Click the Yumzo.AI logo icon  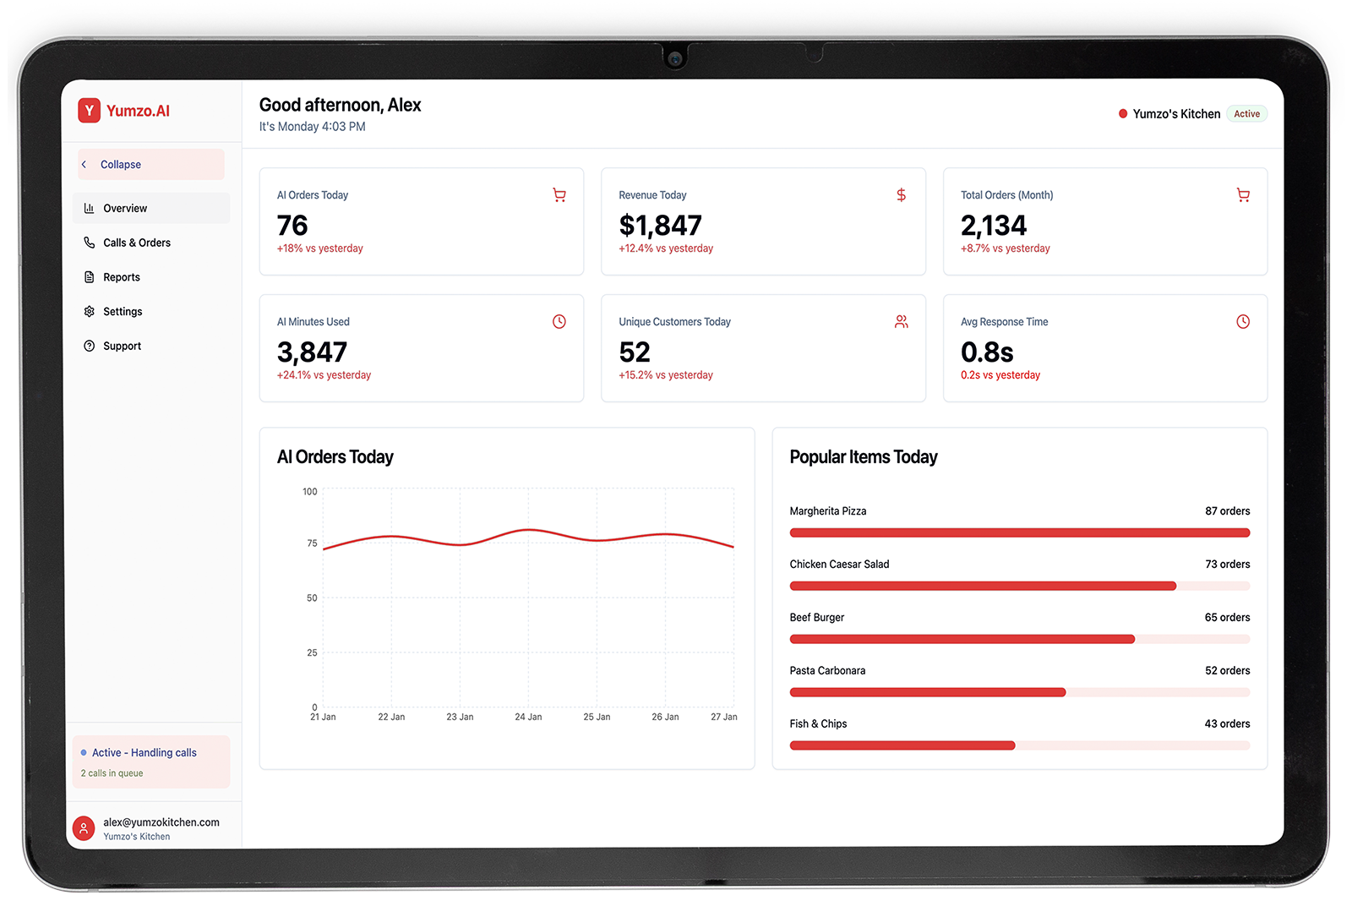[89, 111]
